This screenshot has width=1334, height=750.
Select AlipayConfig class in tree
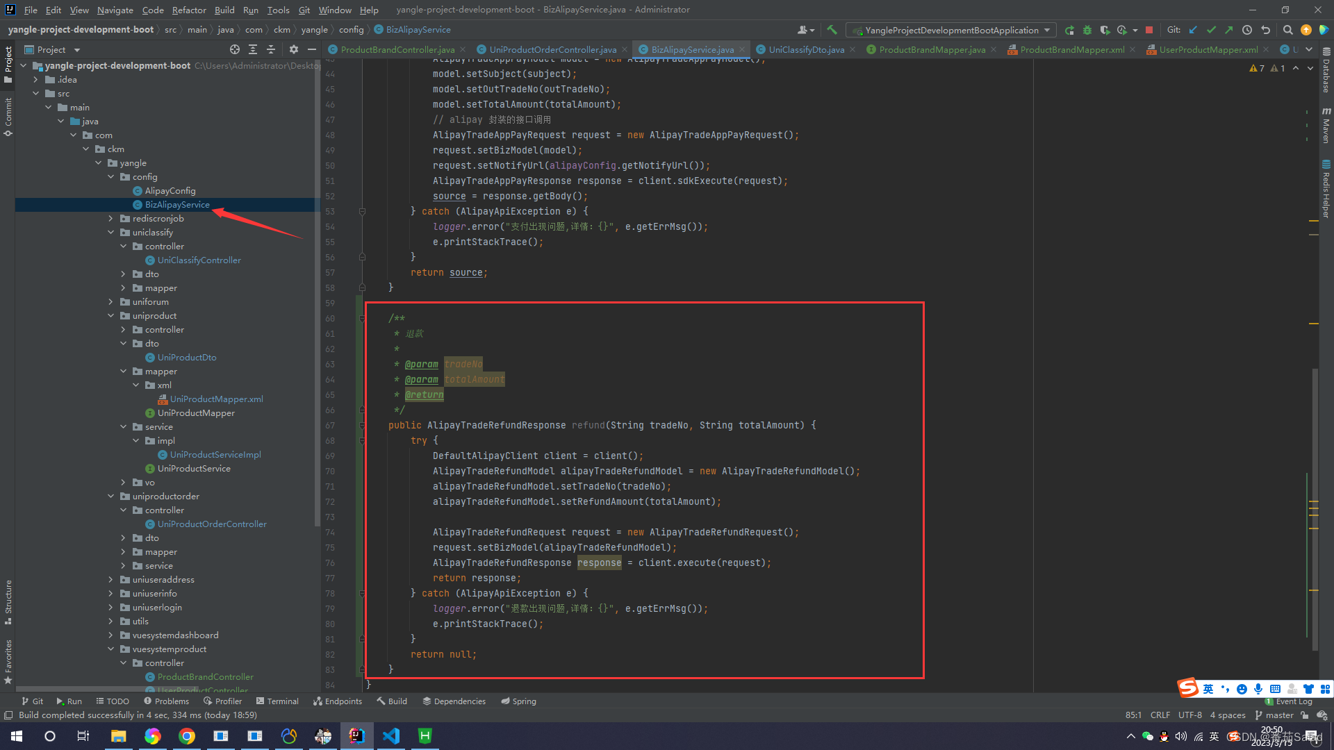(170, 190)
